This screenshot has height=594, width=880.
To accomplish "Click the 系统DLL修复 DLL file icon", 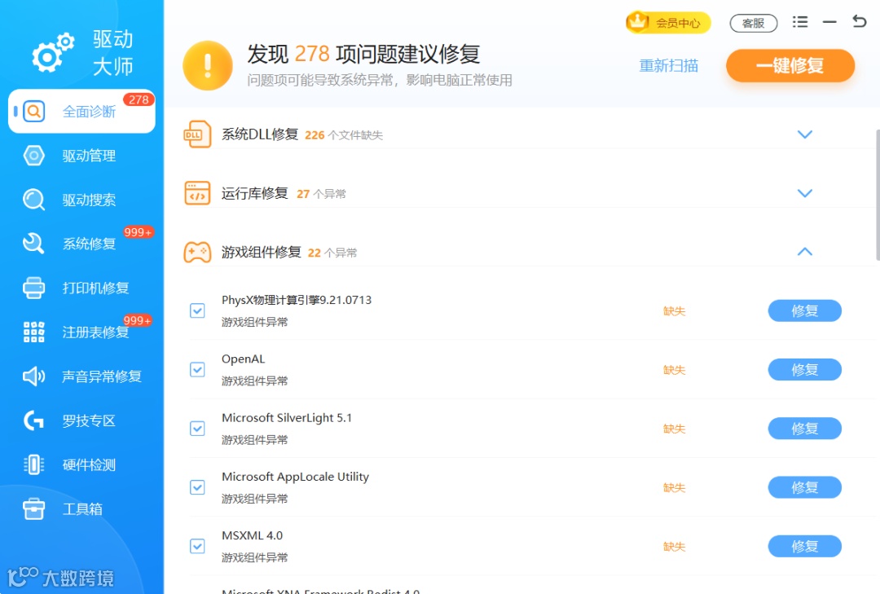I will pos(197,134).
